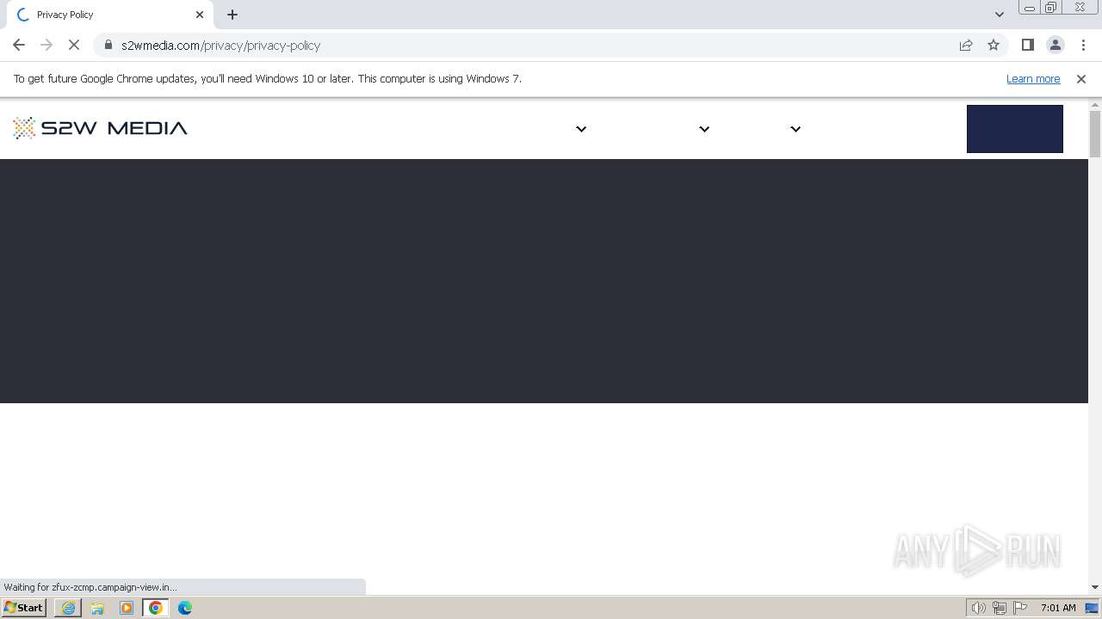The image size is (1102, 619).
Task: Open the Windows Start menu
Action: pos(24,608)
